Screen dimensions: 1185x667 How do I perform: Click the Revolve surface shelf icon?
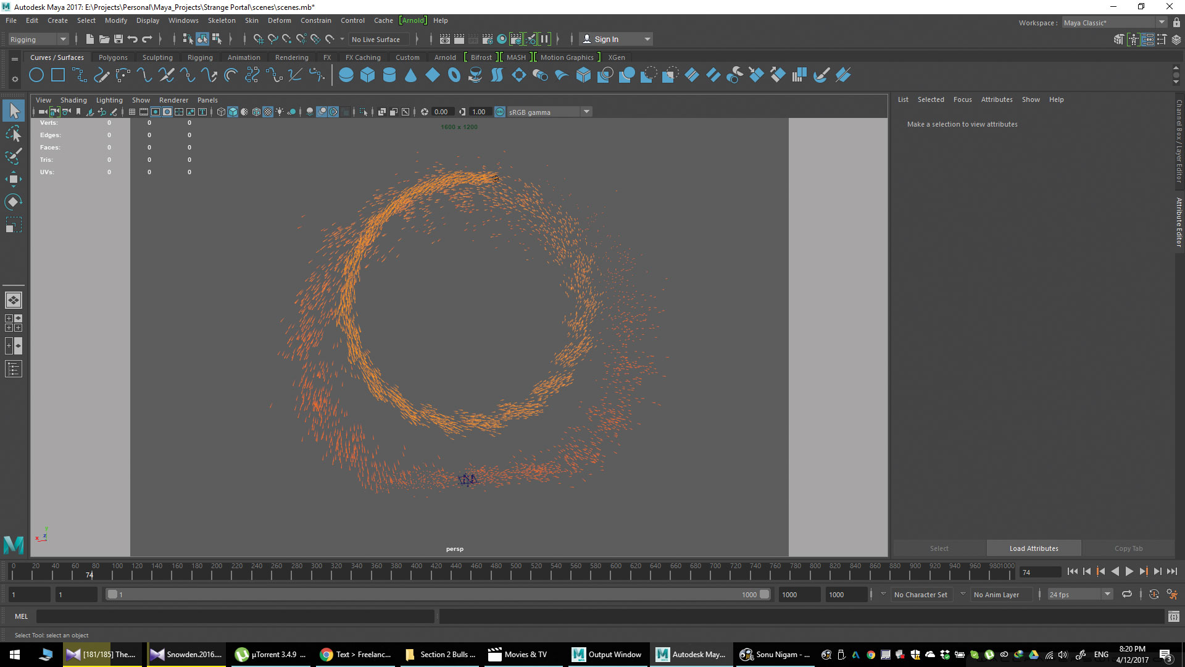pyautogui.click(x=475, y=75)
